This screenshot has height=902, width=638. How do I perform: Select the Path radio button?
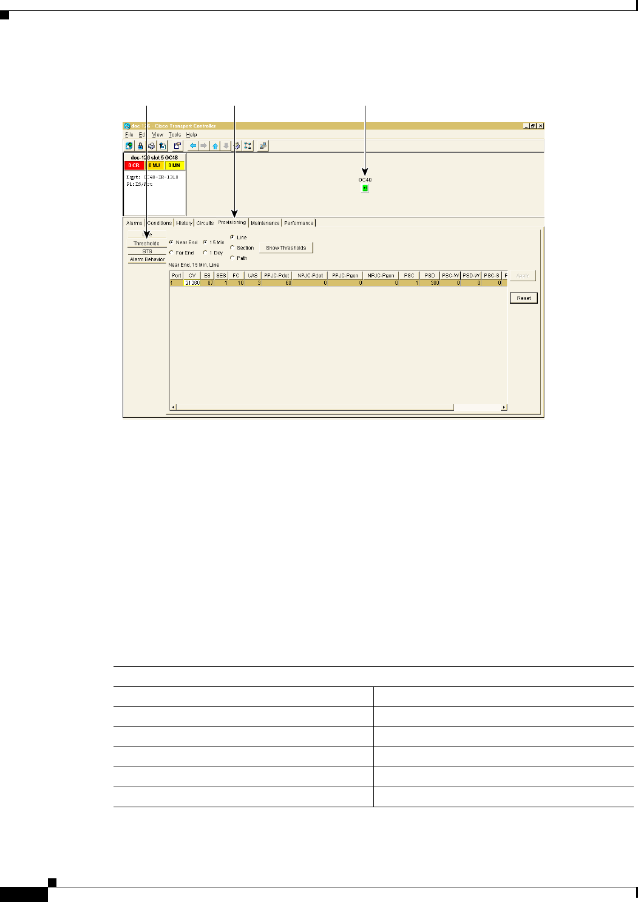coord(232,258)
